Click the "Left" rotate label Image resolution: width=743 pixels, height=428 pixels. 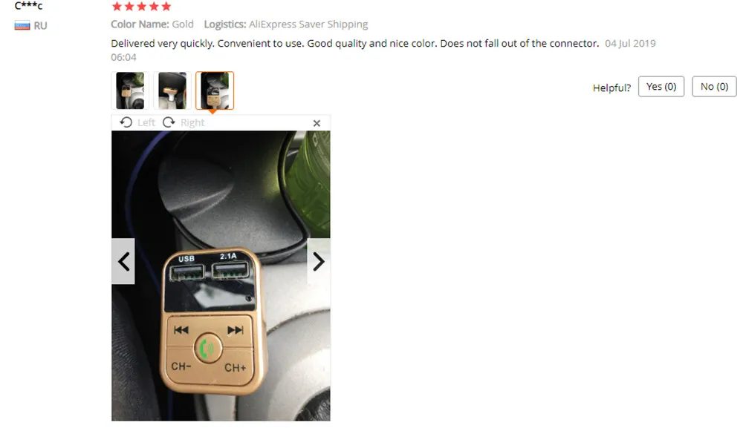click(x=146, y=122)
